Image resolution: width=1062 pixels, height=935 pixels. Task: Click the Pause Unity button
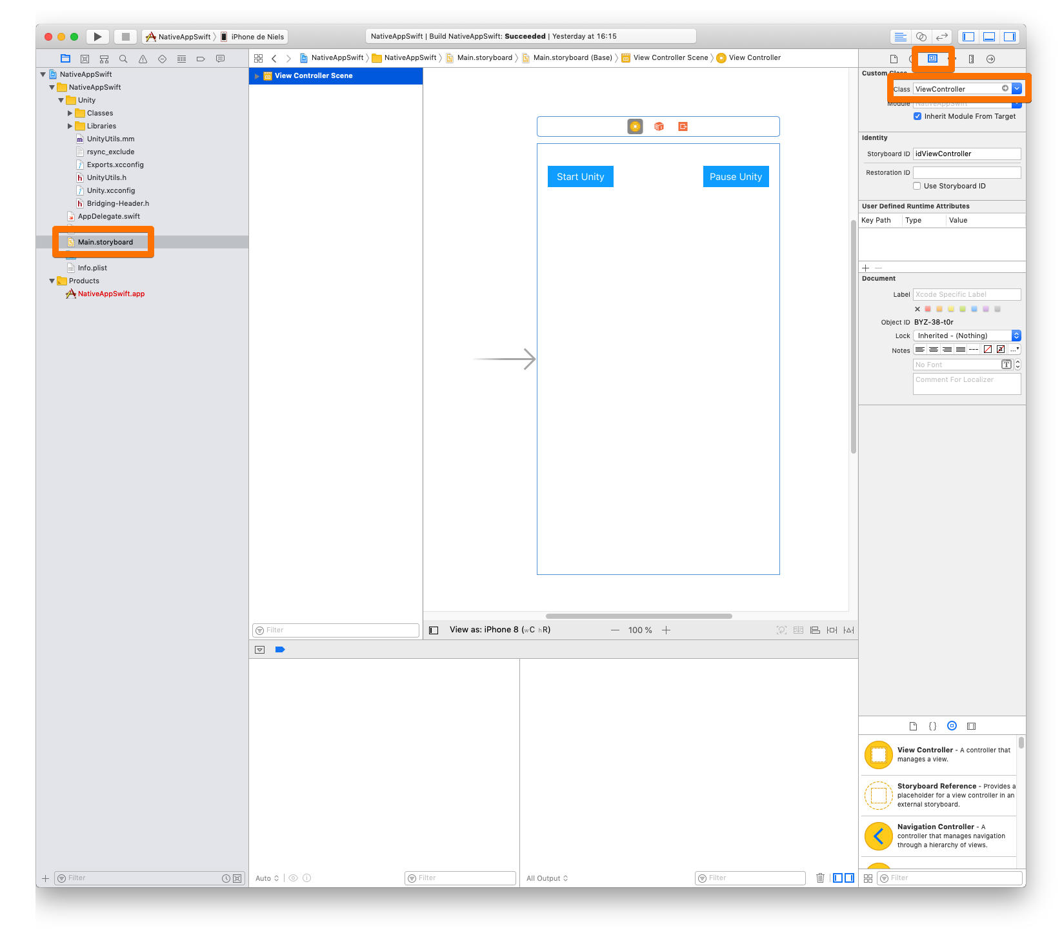pos(736,177)
